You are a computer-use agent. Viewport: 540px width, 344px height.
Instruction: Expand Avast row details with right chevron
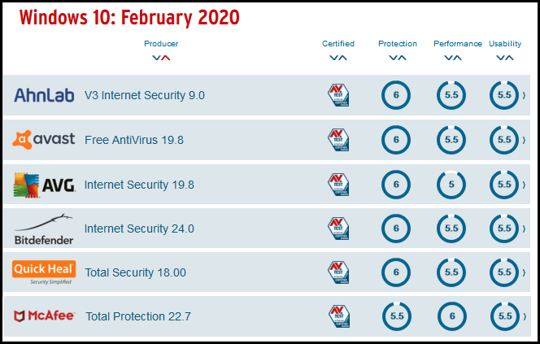pyautogui.click(x=524, y=140)
